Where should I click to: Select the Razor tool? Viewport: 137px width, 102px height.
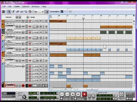[x=22, y=12]
